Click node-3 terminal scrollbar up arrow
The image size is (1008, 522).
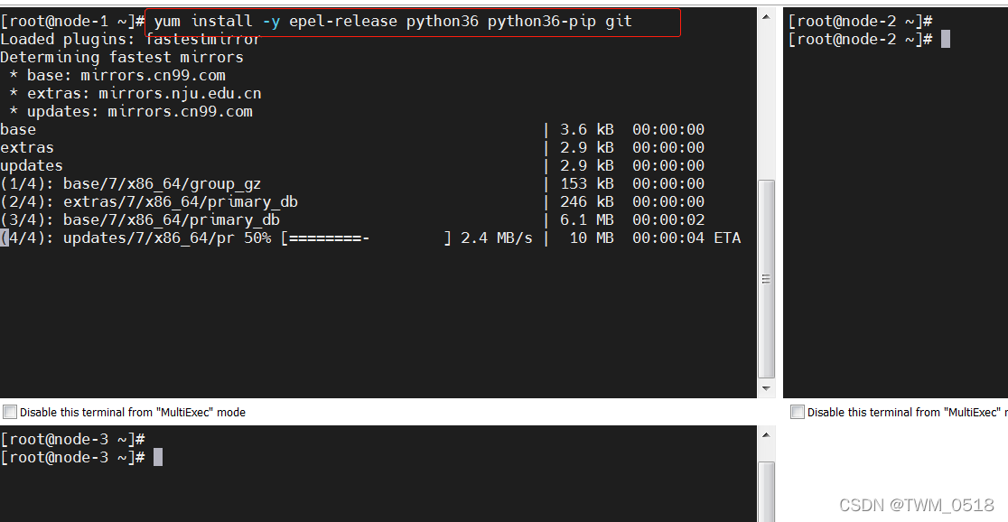tap(766, 435)
